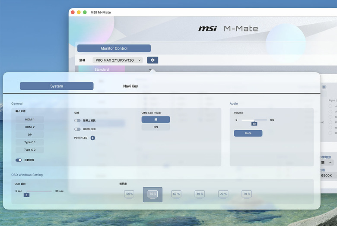Adjust the Volume slider
Screen dimensions: 337x226
point(254,120)
